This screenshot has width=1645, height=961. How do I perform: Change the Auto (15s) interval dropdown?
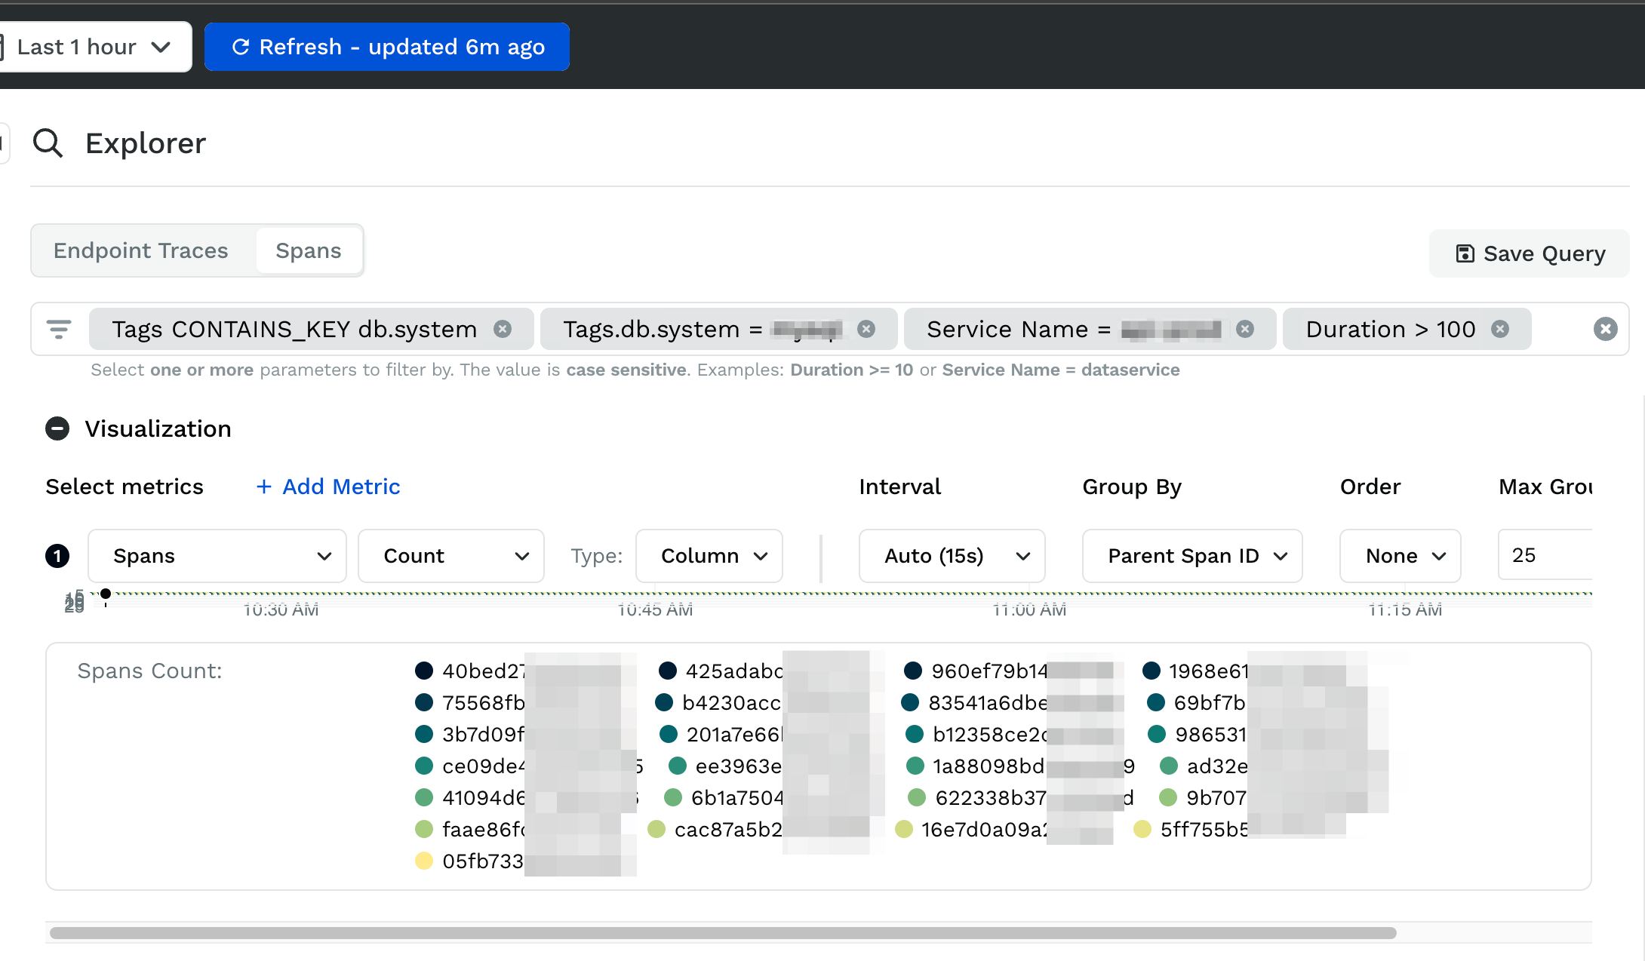[x=952, y=556]
